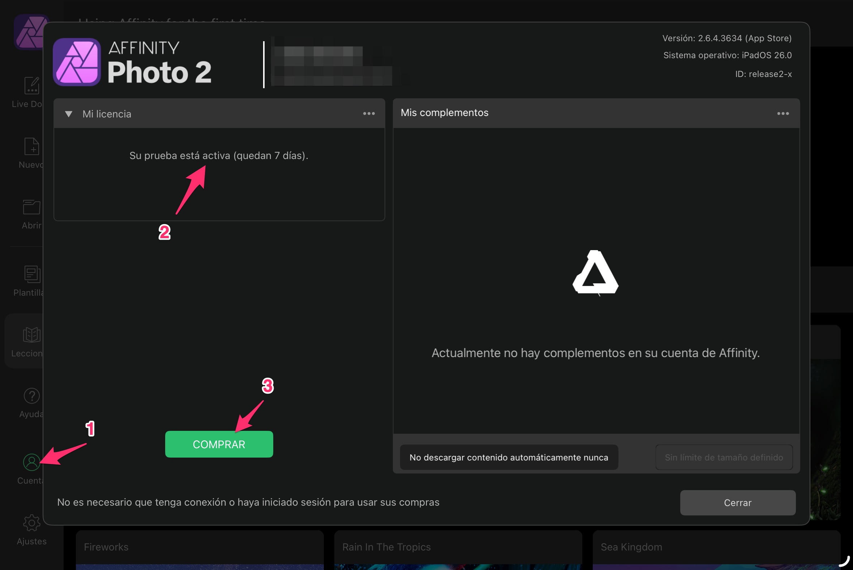The height and width of the screenshot is (570, 853).
Task: Click the Affinity Photo 2 logo icon
Action: 77,62
